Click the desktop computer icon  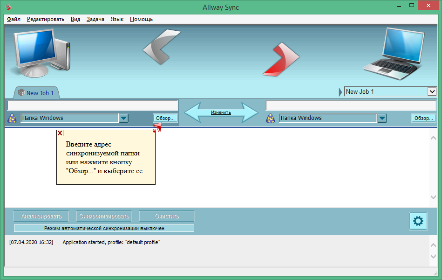tap(40, 53)
